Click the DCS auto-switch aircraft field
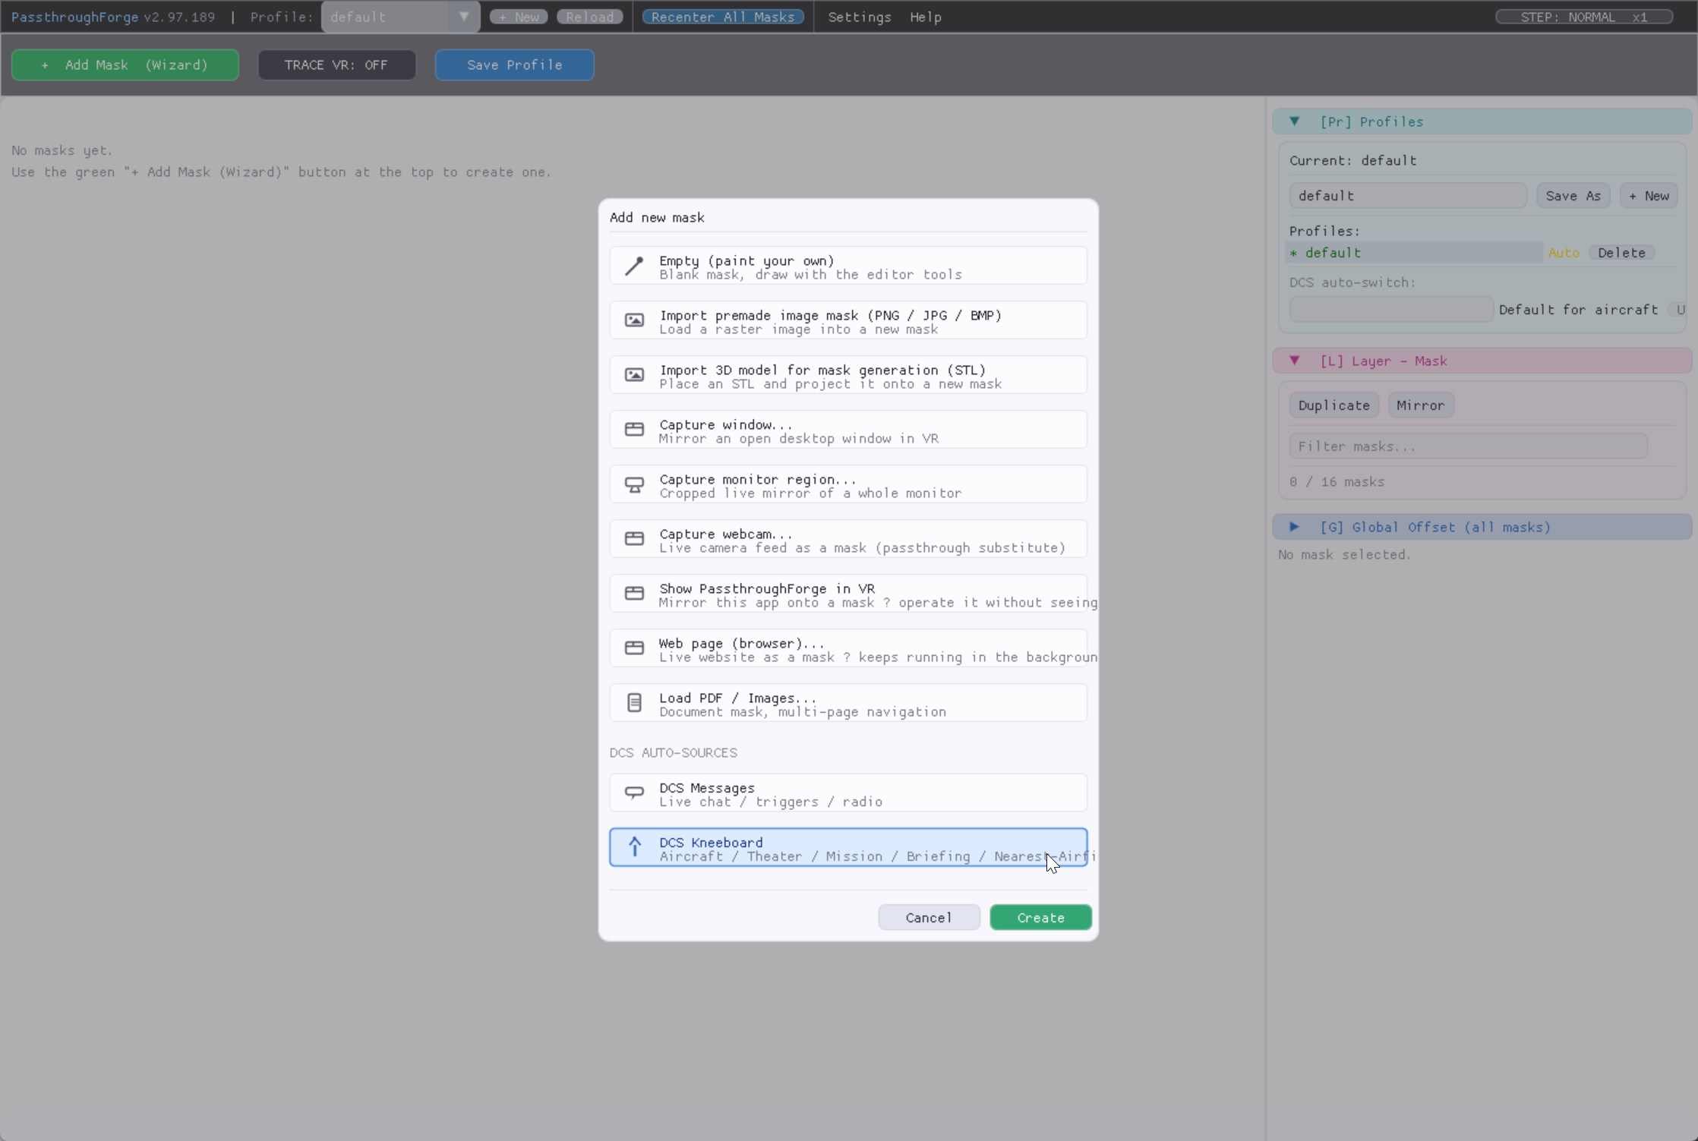Image resolution: width=1698 pixels, height=1141 pixels. (1390, 309)
